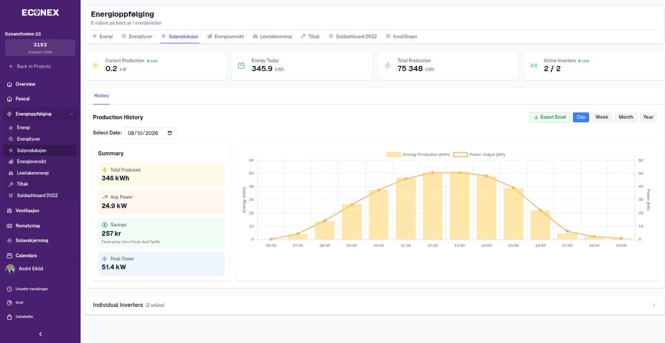Click the Current Production sun icon

click(95, 65)
